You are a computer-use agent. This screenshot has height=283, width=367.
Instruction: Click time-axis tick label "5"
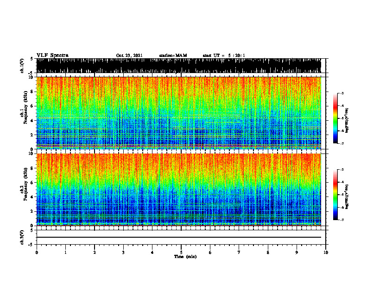181,252
